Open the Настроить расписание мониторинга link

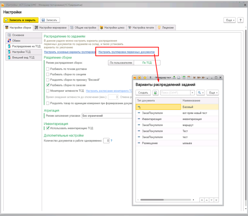pos(109,91)
